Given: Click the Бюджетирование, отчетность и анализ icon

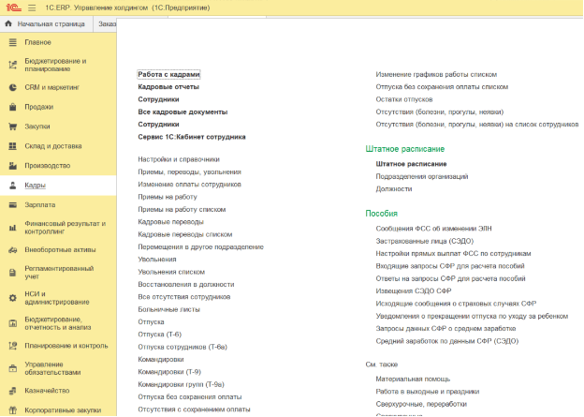Looking at the screenshot, I should (x=13, y=323).
